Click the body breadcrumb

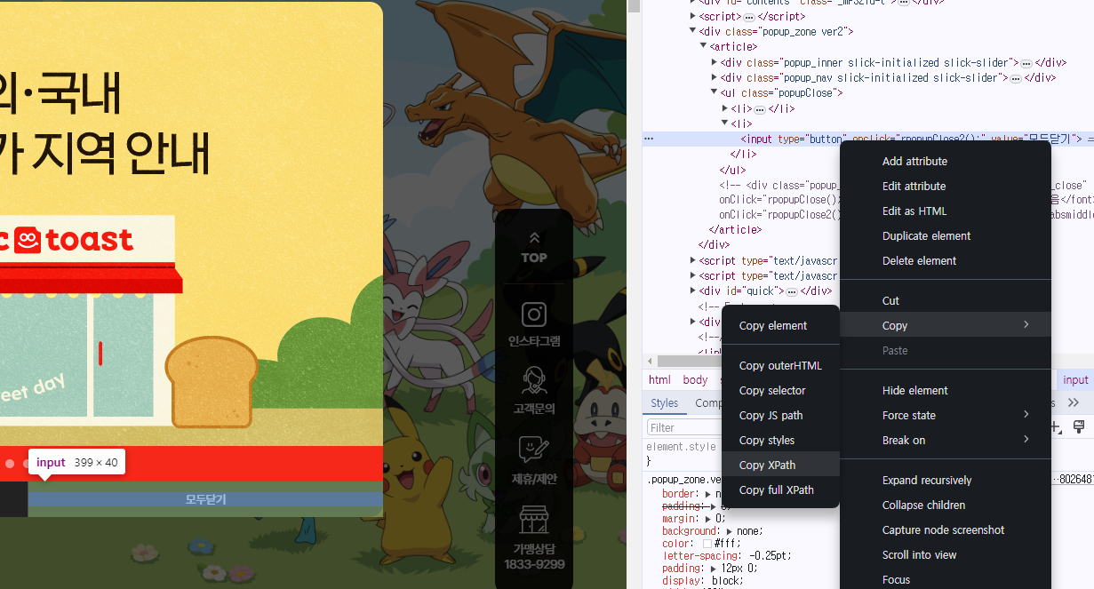(x=695, y=379)
